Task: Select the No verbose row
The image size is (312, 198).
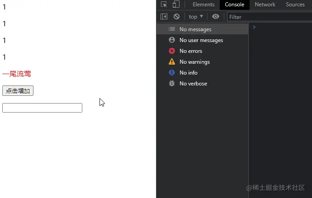Action: [x=203, y=84]
